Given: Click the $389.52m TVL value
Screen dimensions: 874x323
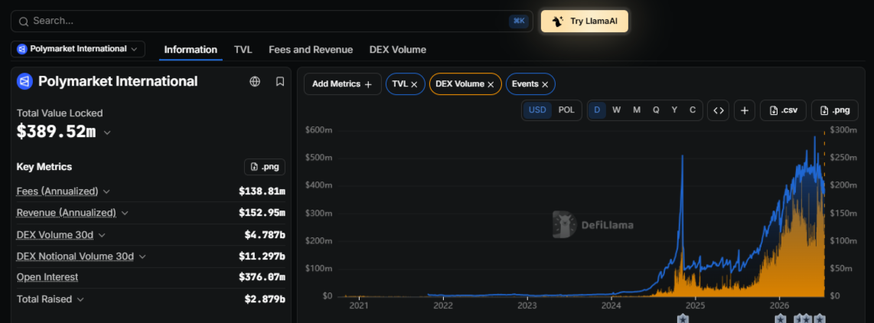Looking at the screenshot, I should 57,132.
